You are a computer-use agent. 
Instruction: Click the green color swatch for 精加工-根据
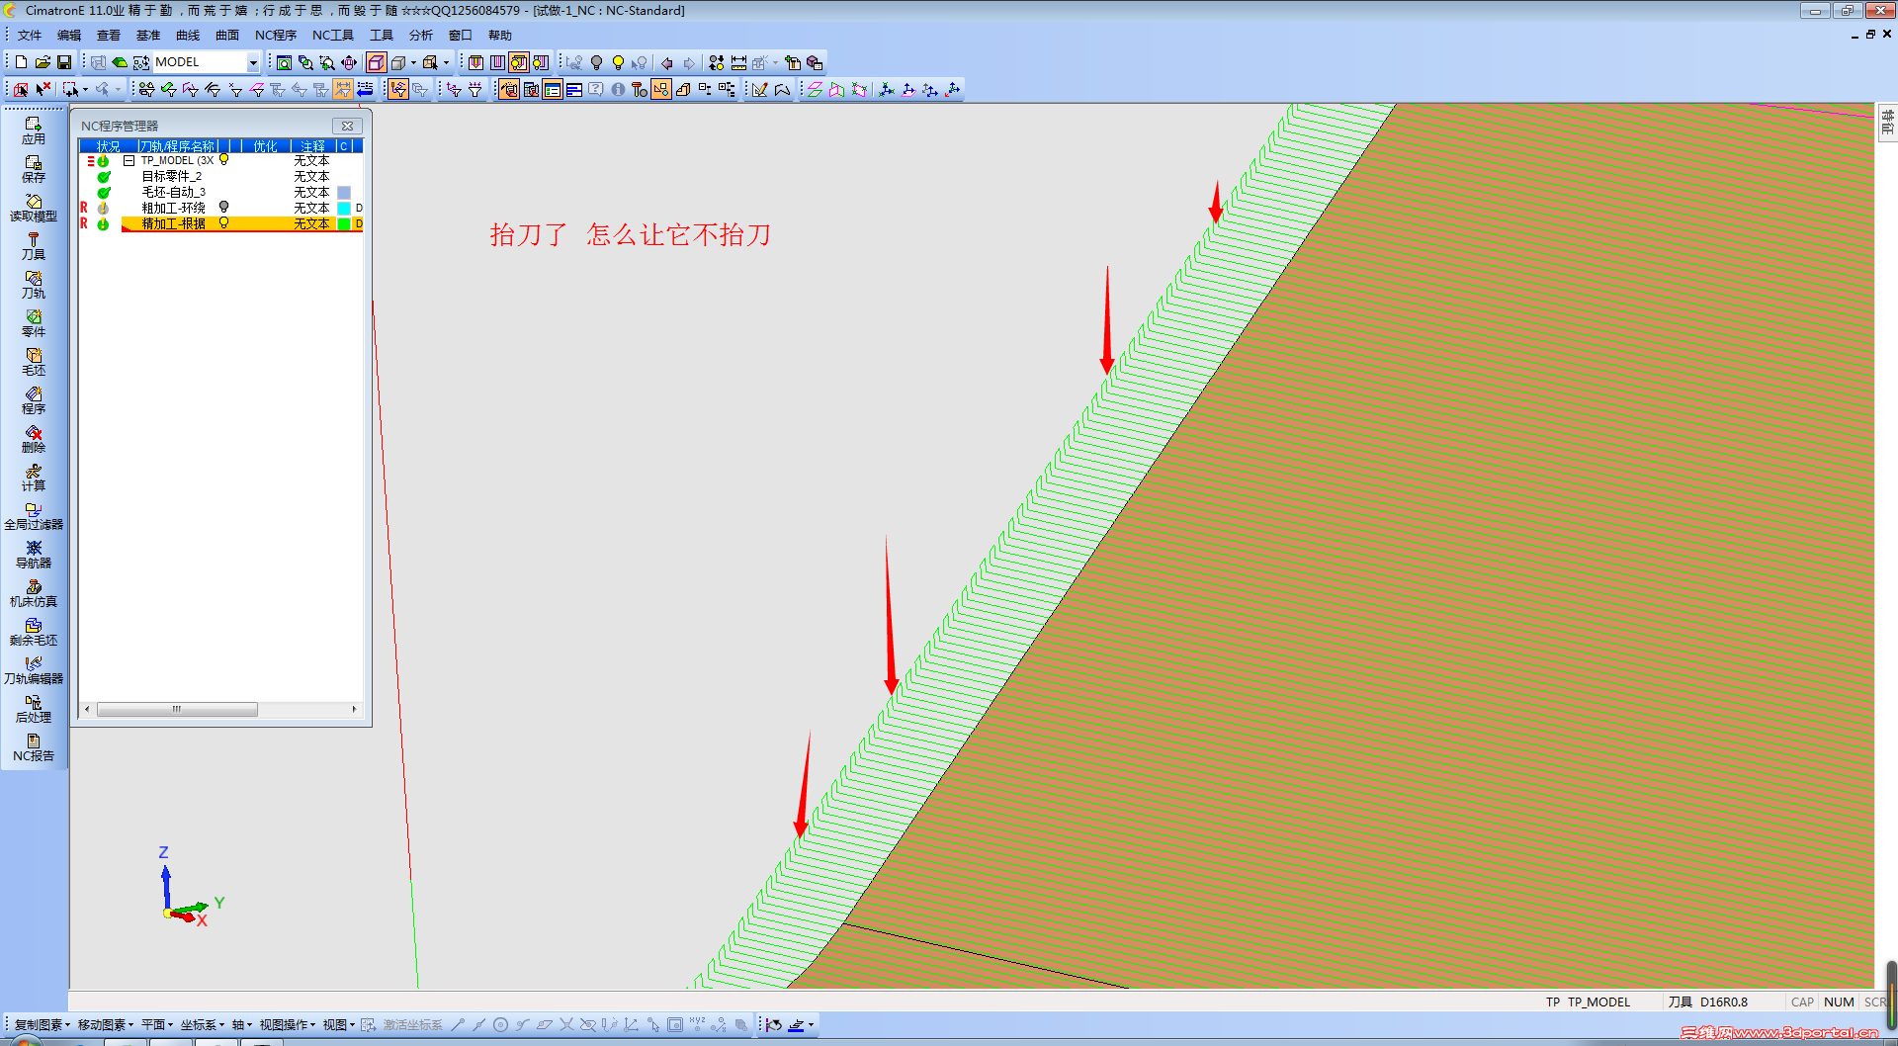click(x=344, y=224)
